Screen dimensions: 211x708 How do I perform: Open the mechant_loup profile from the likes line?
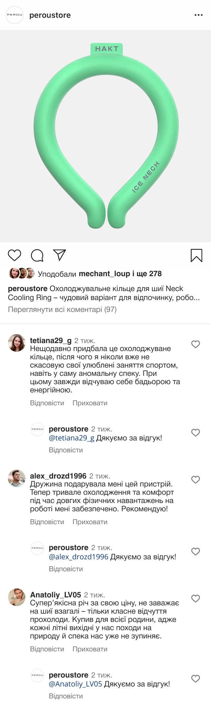click(104, 274)
